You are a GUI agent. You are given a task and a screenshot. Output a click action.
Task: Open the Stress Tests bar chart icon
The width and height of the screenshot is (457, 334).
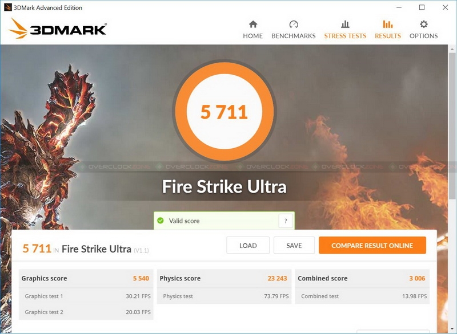click(x=345, y=24)
